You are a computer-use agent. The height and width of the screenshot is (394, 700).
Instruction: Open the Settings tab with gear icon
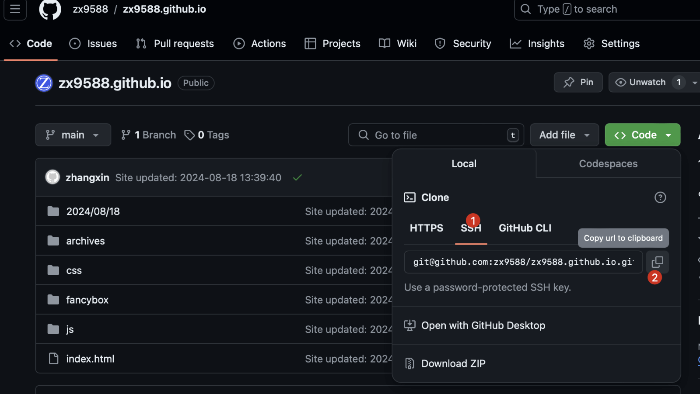pos(612,44)
